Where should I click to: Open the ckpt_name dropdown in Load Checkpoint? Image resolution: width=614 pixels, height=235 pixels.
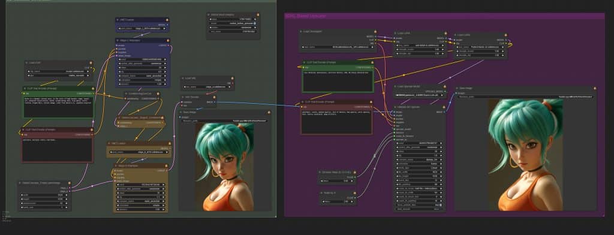tap(338, 47)
